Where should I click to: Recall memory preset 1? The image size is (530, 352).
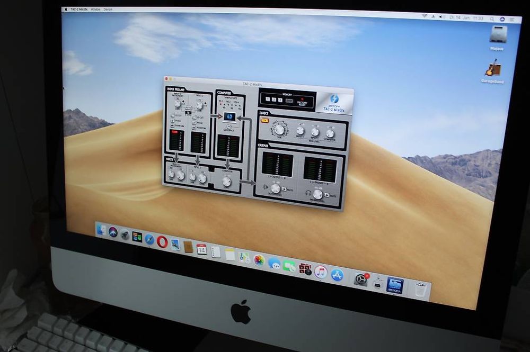click(268, 99)
